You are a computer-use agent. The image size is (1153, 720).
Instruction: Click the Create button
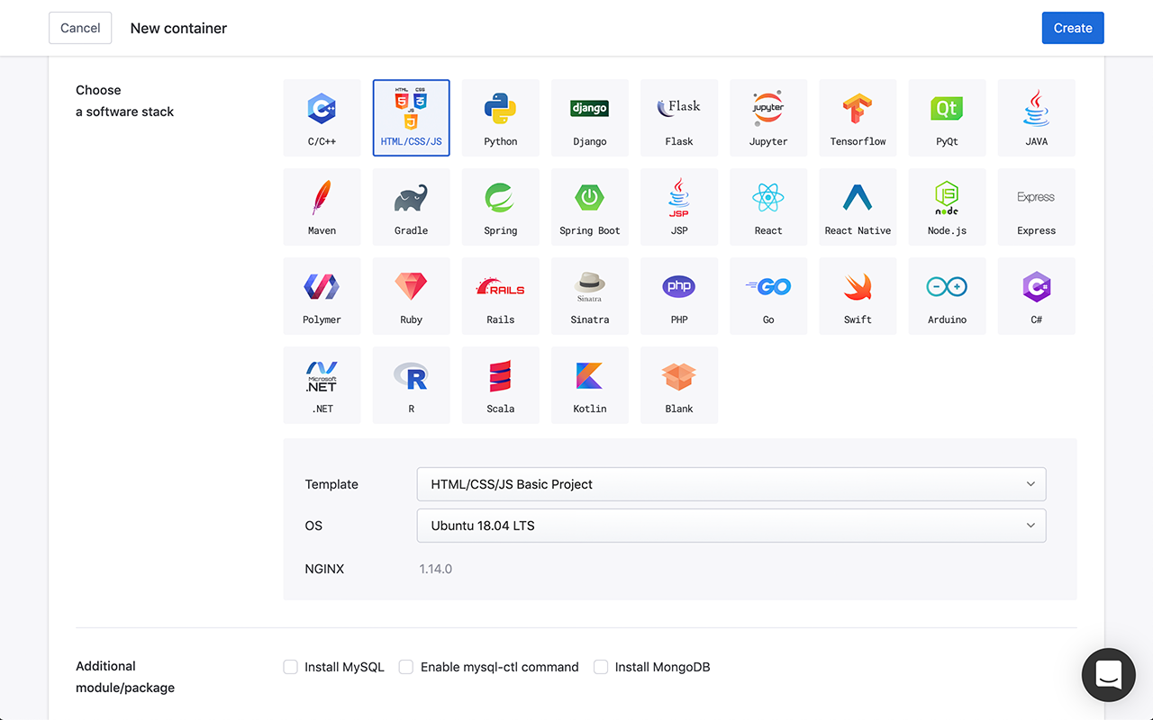coord(1072,28)
